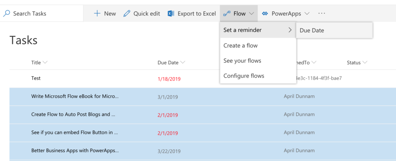Viewport: 396px width, 161px height.
Task: Click the Excel icon in toolbar
Action: [171, 14]
